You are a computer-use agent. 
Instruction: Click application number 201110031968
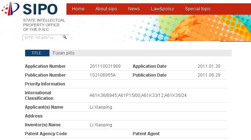coord(105,66)
